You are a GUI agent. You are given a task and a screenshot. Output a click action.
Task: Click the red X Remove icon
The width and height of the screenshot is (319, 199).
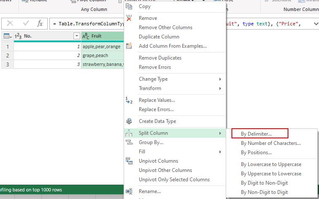129,18
